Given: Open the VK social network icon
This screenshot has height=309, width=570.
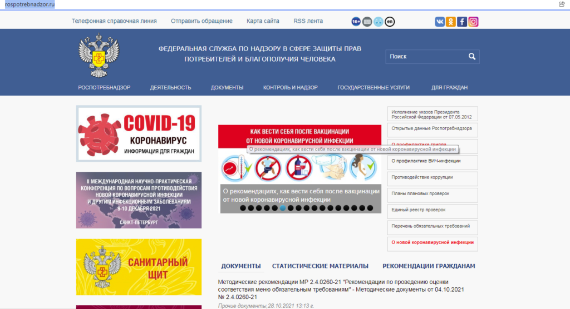Looking at the screenshot, I should 440,22.
